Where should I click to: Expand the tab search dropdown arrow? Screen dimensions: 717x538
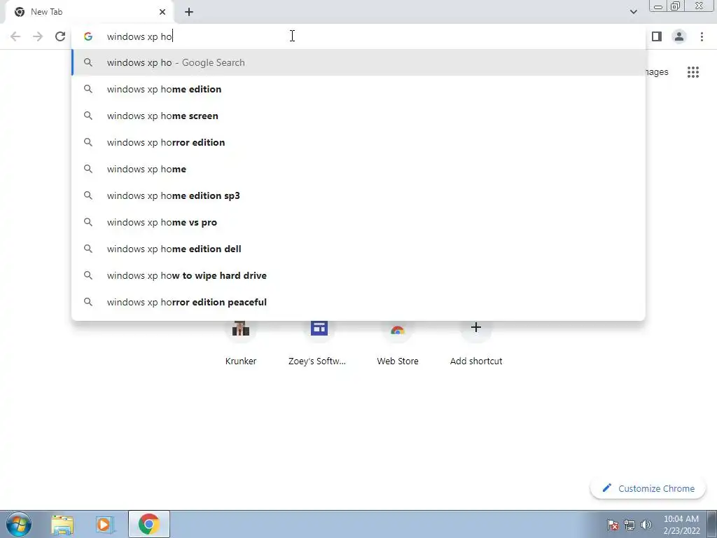pyautogui.click(x=633, y=12)
